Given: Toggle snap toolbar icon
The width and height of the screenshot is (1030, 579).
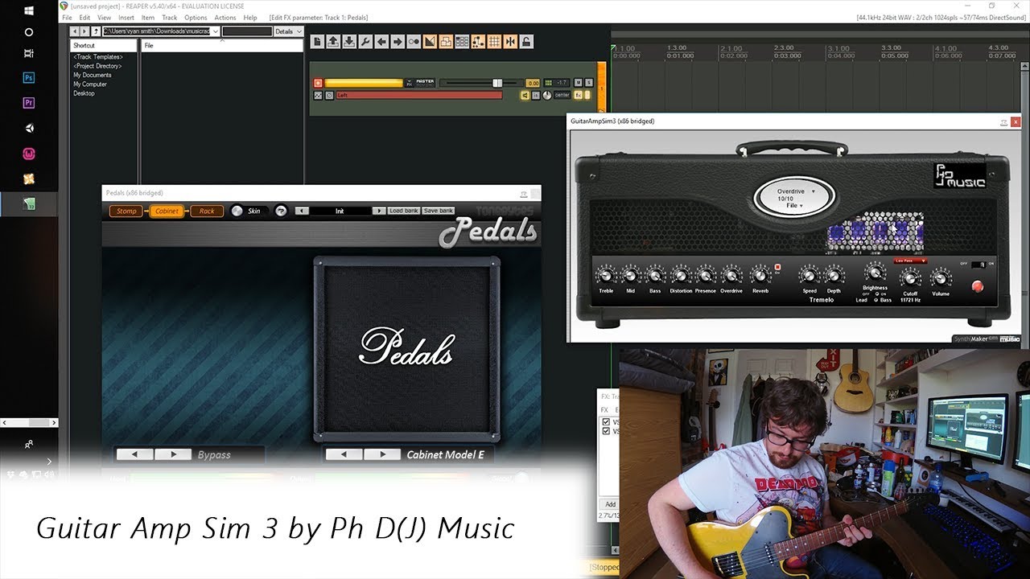Looking at the screenshot, I should coord(510,42).
